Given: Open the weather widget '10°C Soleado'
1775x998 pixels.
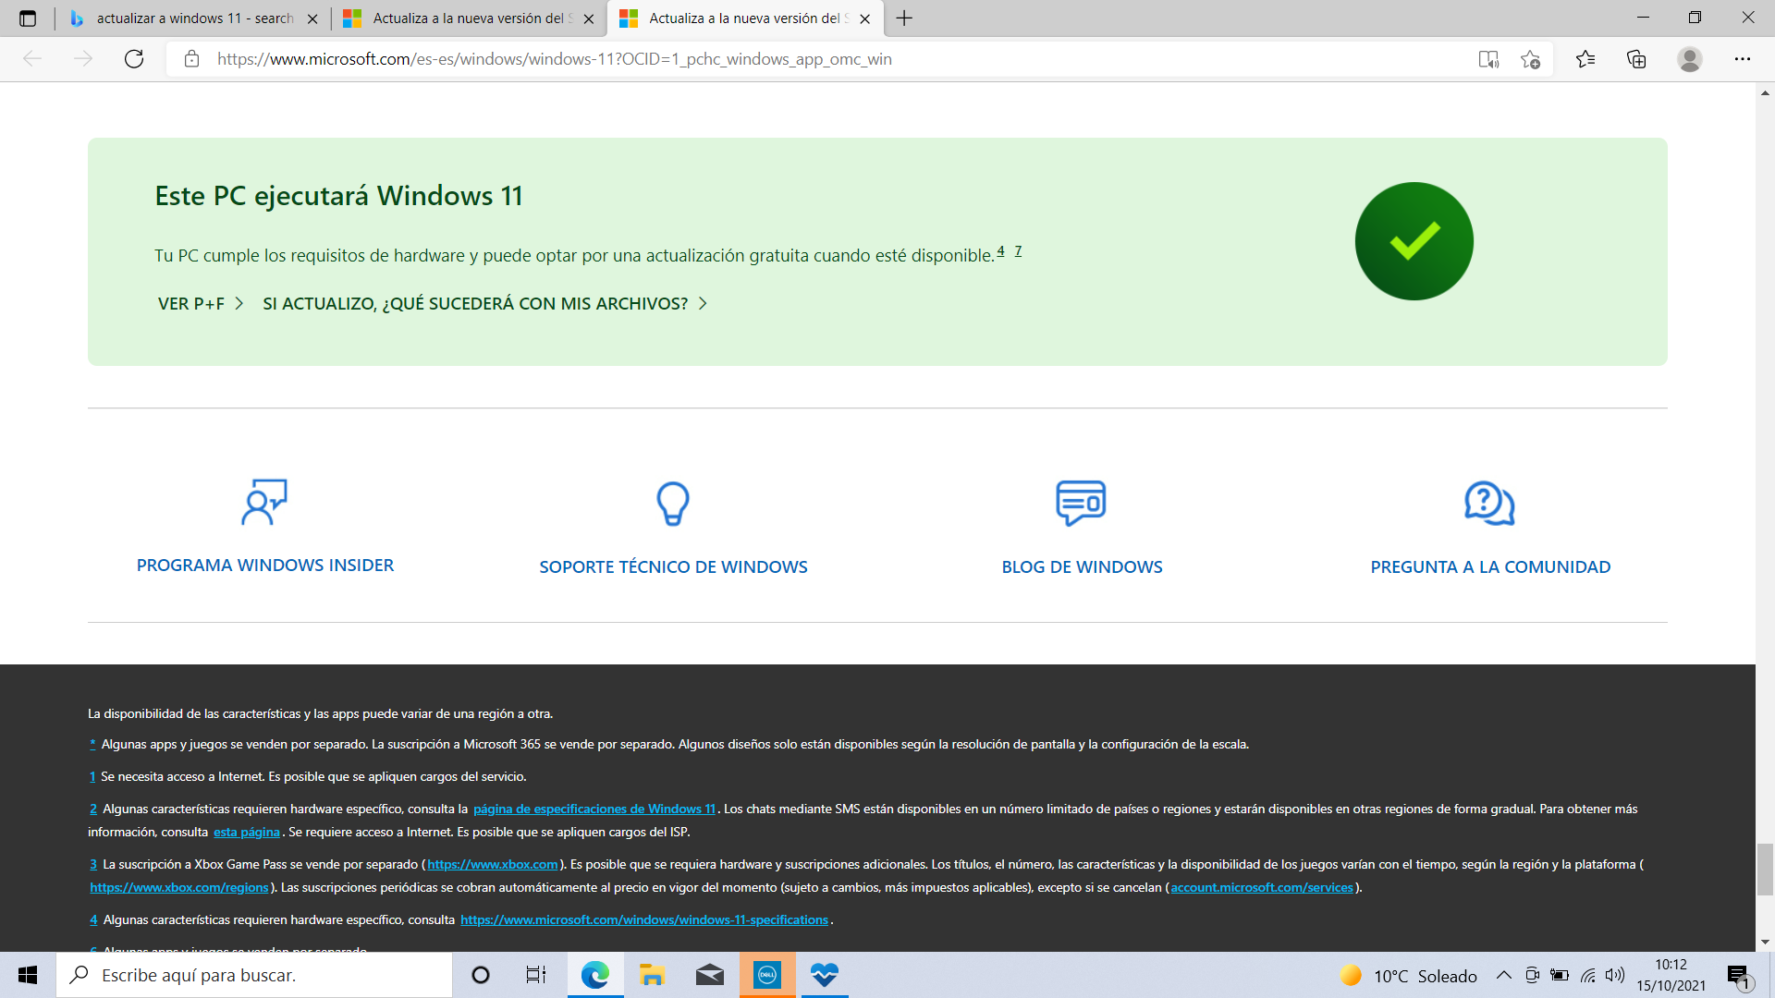Looking at the screenshot, I should coord(1408,976).
